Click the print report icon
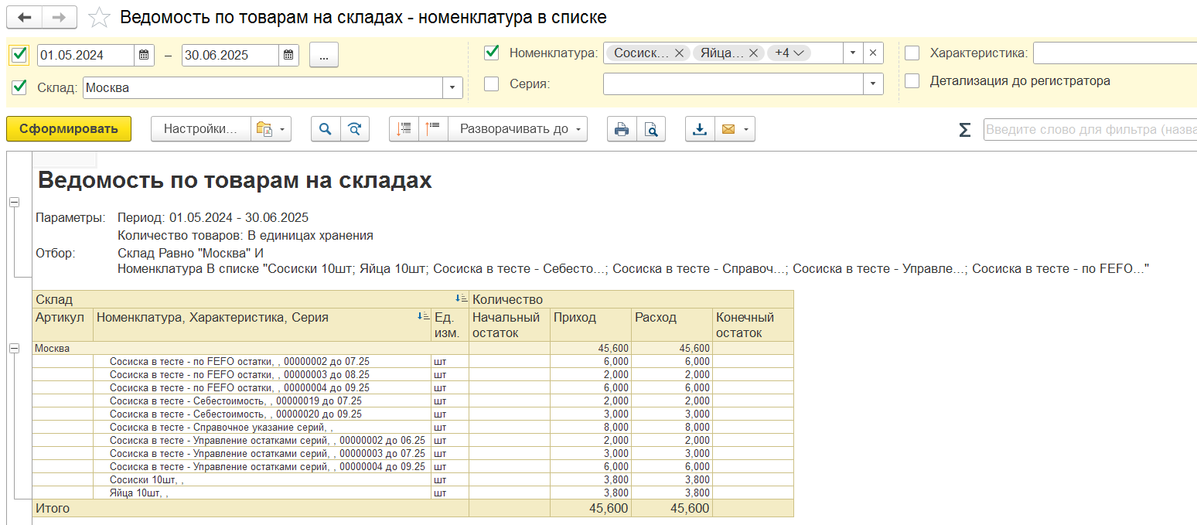The height and width of the screenshot is (525, 1197). click(622, 129)
